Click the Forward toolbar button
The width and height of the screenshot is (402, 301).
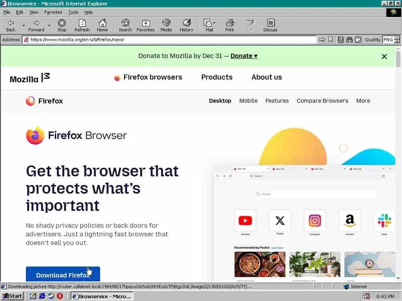pyautogui.click(x=36, y=25)
